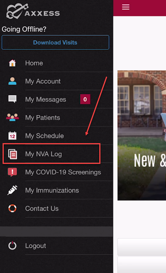This screenshot has height=273, width=166.
Task: Select My COVID-19 Screenings entry
Action: coord(63,172)
